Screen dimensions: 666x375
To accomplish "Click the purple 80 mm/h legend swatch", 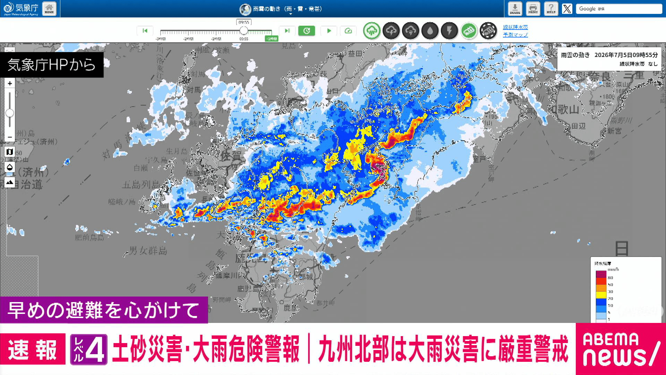I will click(601, 274).
